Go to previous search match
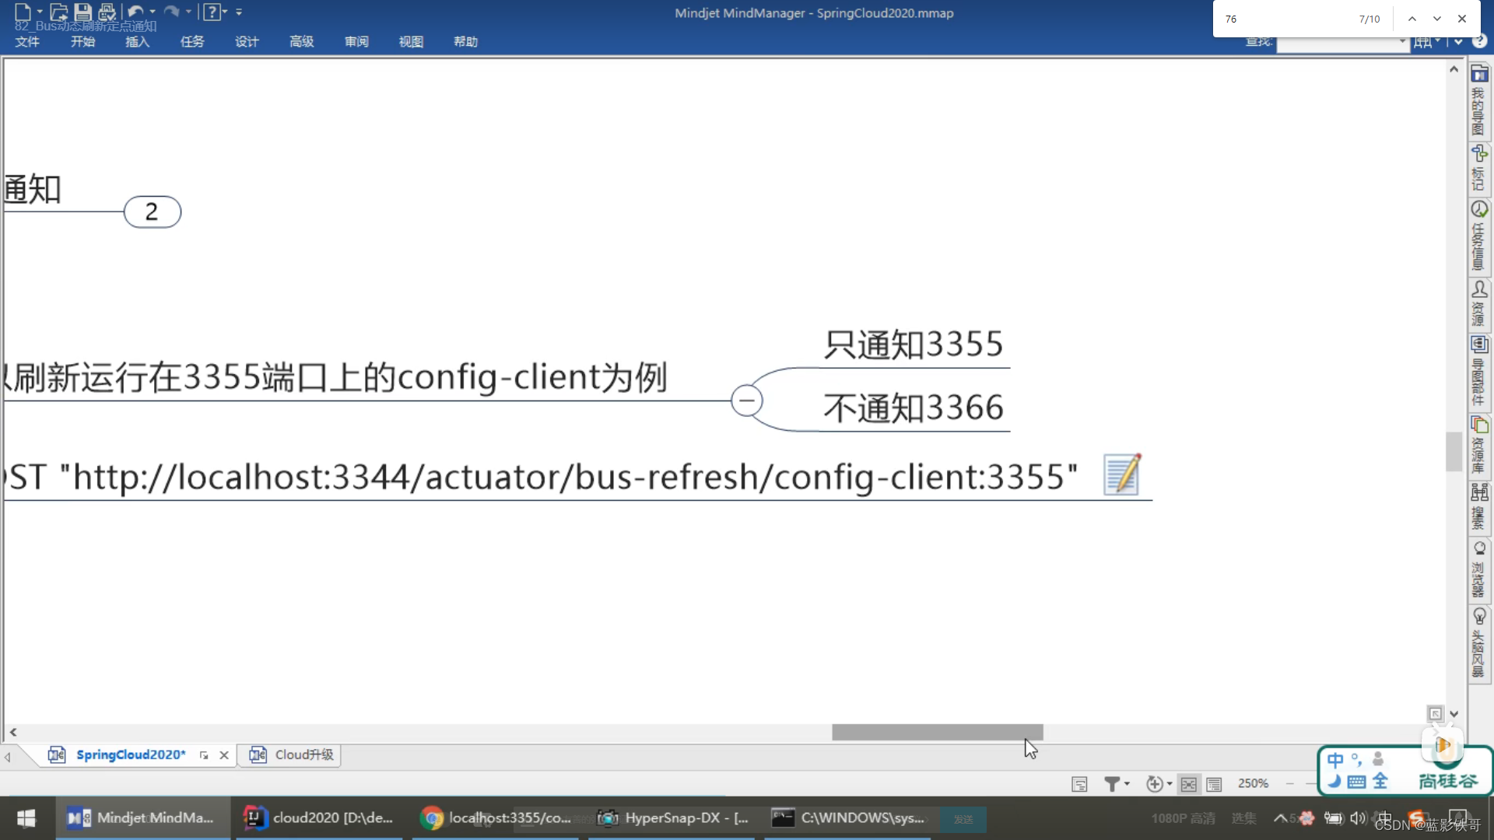The width and height of the screenshot is (1494, 840). click(x=1412, y=19)
